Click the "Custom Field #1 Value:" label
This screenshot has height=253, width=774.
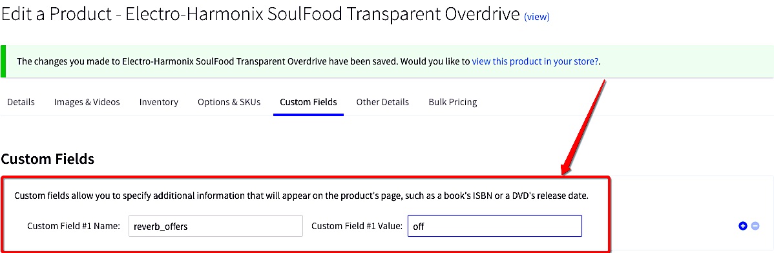pyautogui.click(x=357, y=227)
